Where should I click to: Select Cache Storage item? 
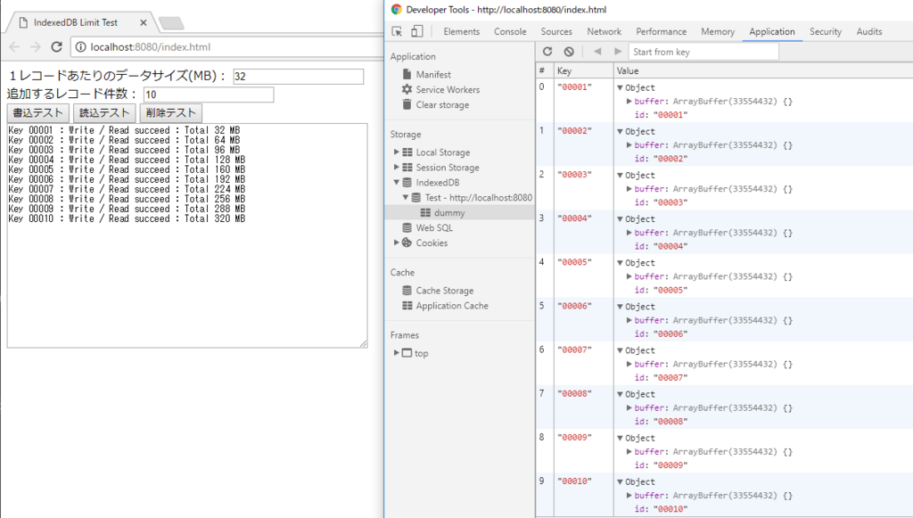coord(437,291)
